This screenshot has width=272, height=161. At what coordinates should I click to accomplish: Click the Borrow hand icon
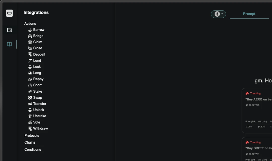[30, 30]
